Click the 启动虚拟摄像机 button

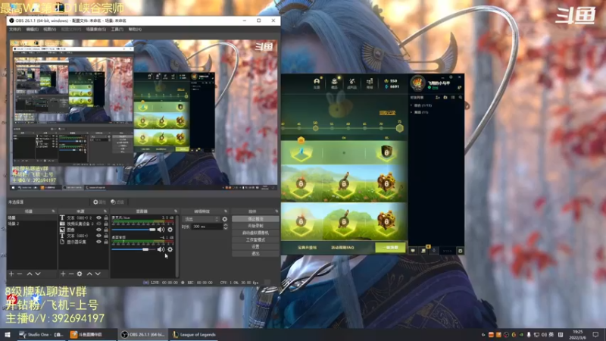click(255, 233)
